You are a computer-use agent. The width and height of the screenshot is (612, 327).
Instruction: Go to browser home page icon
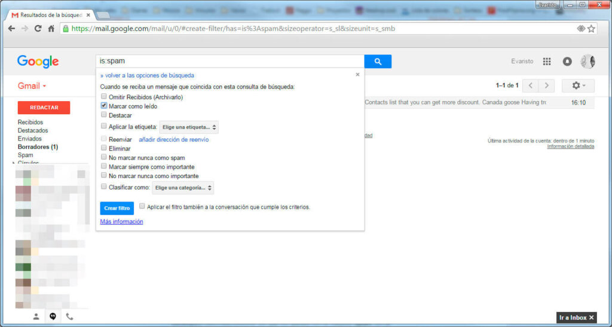tap(51, 29)
